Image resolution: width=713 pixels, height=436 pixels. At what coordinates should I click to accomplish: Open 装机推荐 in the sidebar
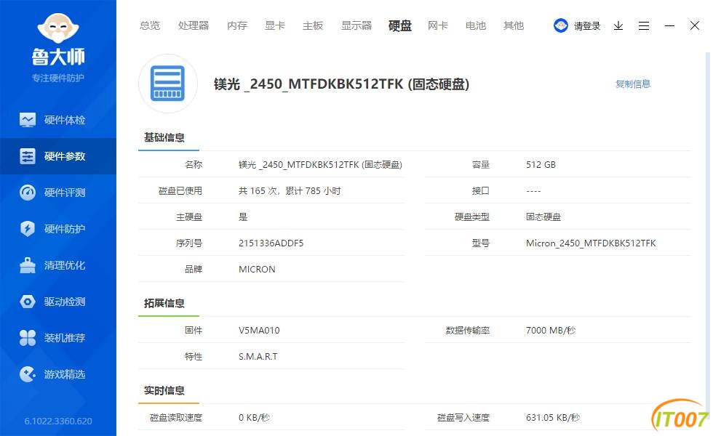tap(58, 338)
